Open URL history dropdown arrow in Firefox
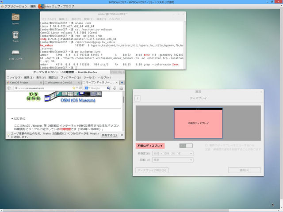Image resolution: width=283 pixels, height=212 pixels. coord(77,88)
